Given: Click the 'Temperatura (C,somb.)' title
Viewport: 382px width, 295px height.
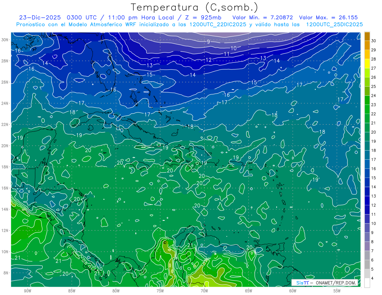Looking at the screenshot, I should (195, 7).
